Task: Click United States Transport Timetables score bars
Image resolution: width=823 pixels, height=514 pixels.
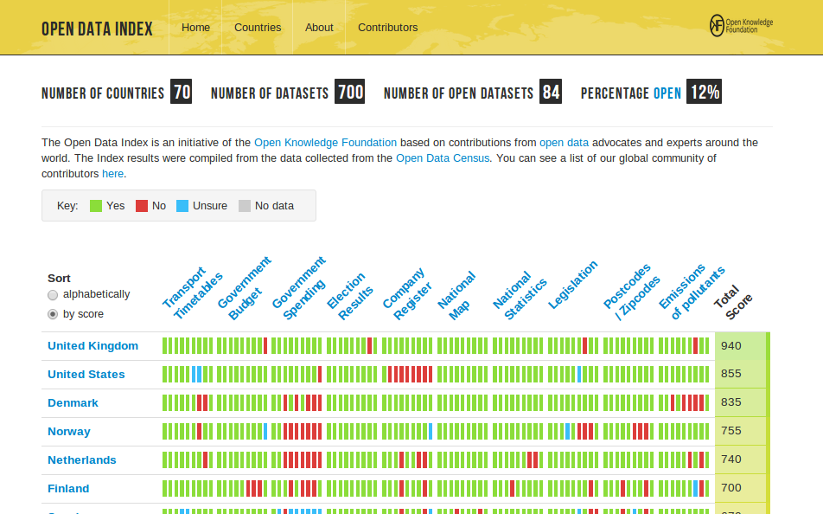Action: click(188, 374)
